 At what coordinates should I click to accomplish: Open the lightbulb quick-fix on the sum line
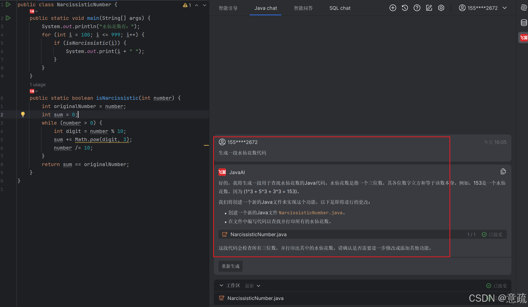click(23, 115)
